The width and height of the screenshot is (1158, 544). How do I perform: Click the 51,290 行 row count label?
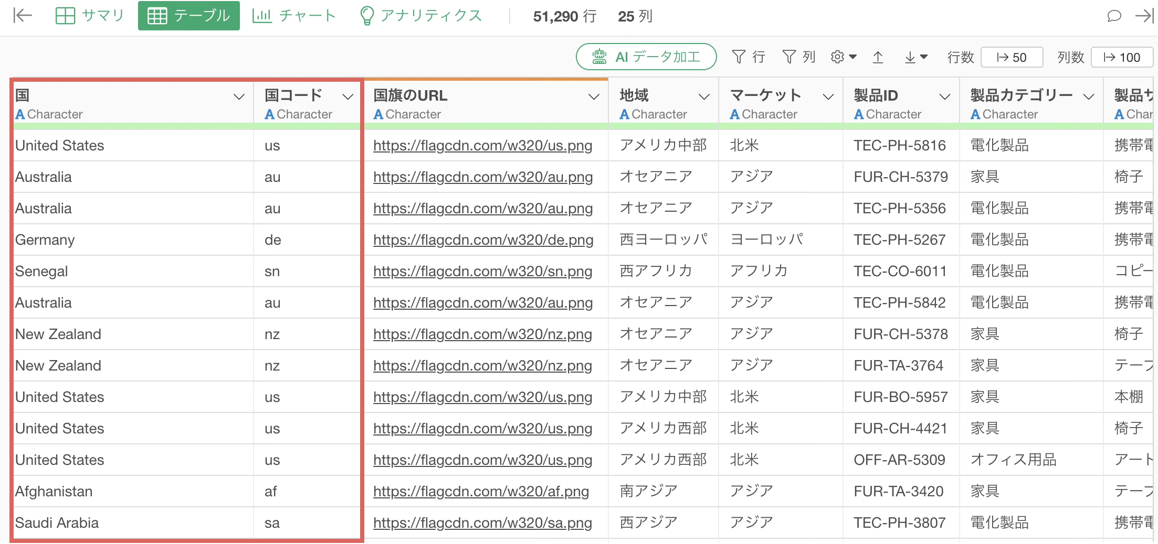tap(565, 16)
